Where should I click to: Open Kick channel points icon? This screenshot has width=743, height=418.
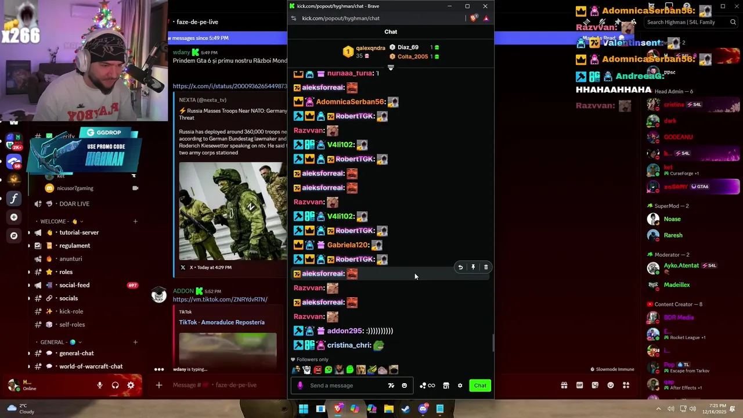[x=427, y=385]
